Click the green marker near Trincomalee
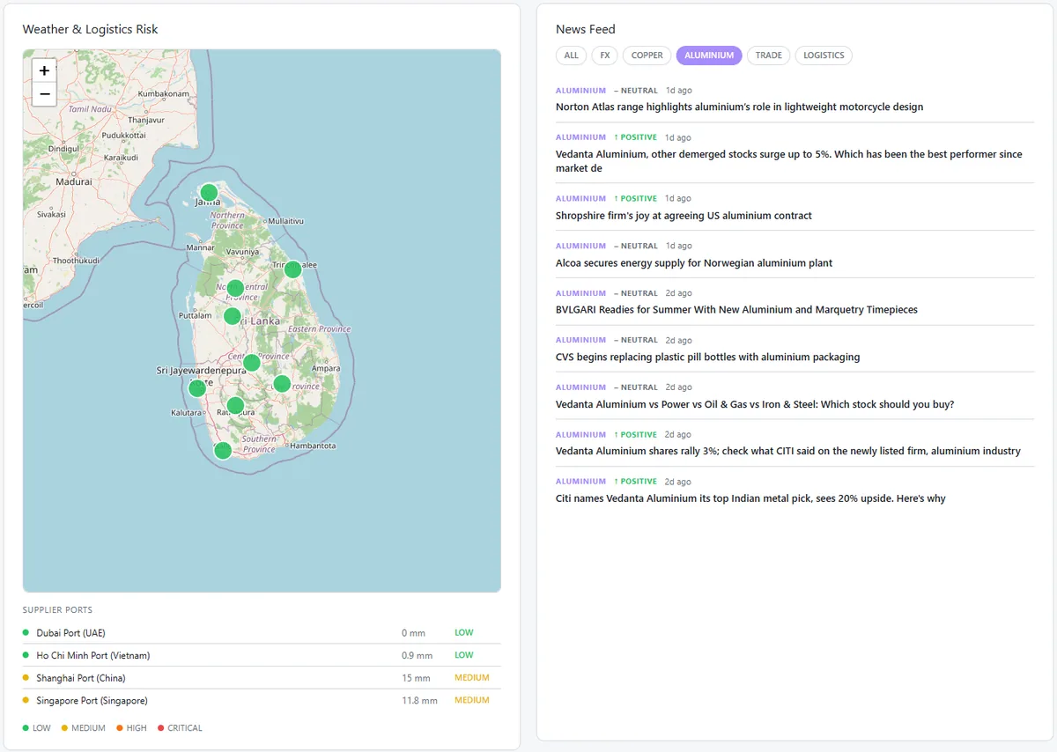Viewport: 1057px width, 752px height. (x=292, y=269)
